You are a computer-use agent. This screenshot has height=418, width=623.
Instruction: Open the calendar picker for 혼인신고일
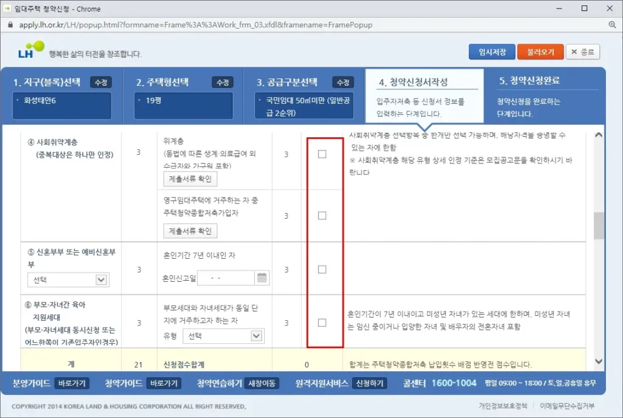click(262, 278)
